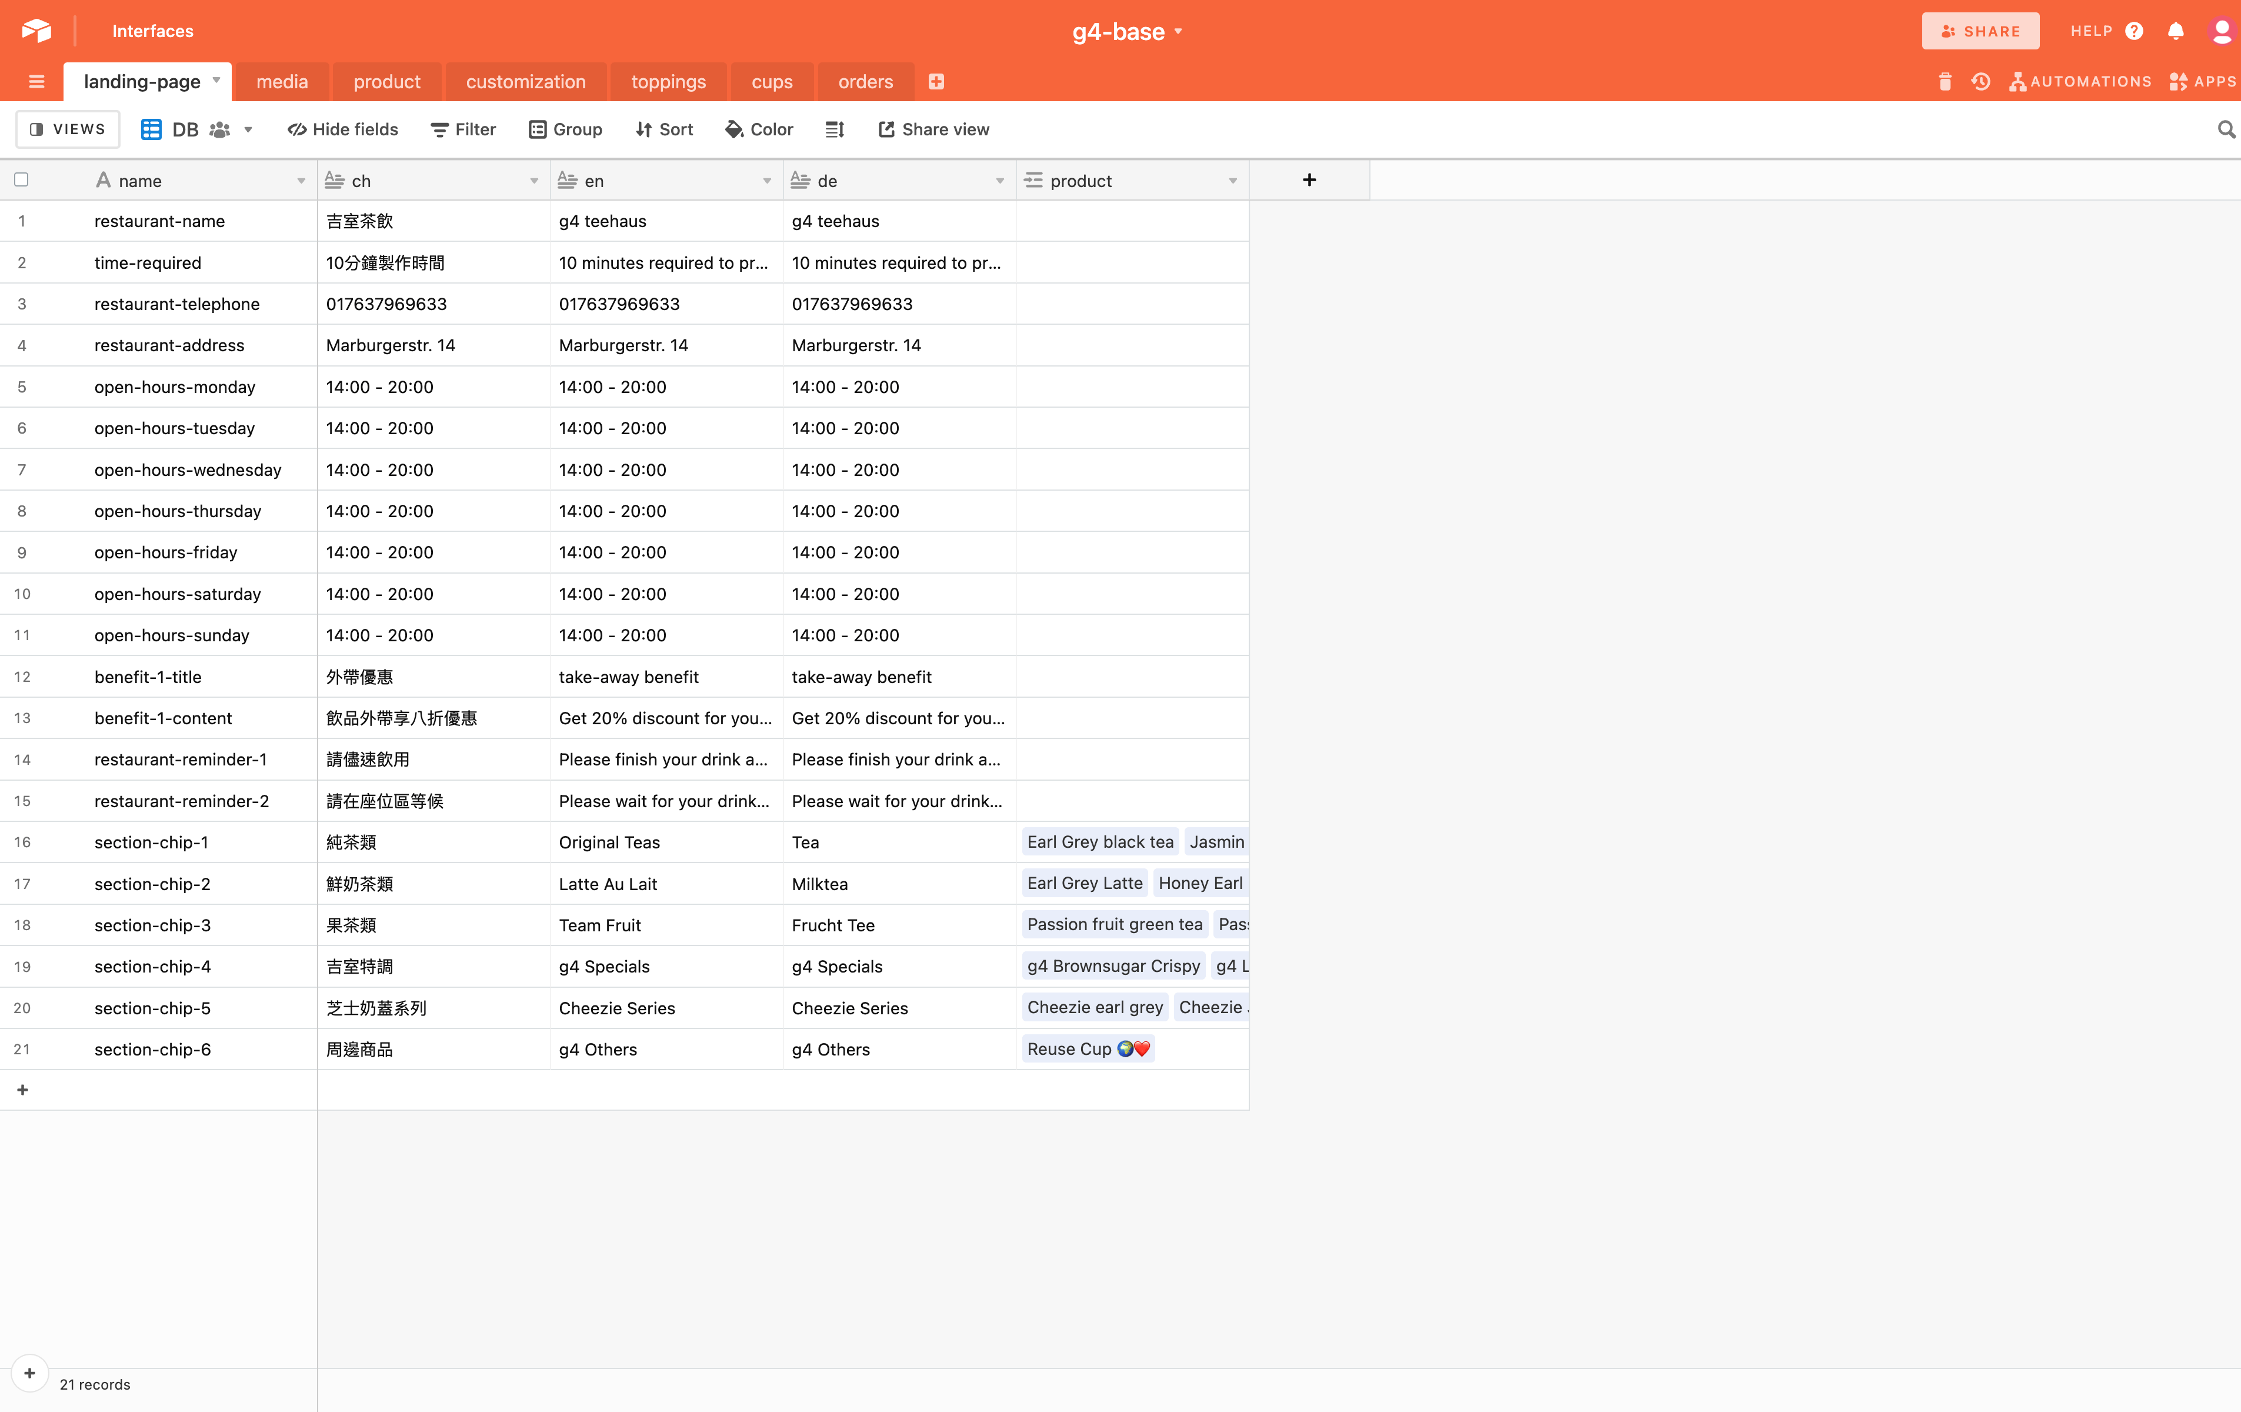
Task: Click the row height icon
Action: (834, 129)
